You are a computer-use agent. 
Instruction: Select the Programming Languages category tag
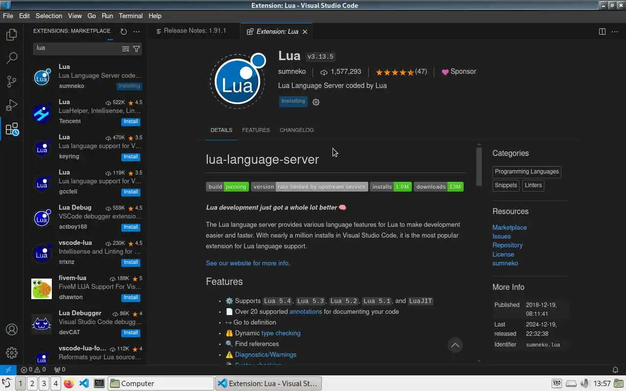coord(527,172)
